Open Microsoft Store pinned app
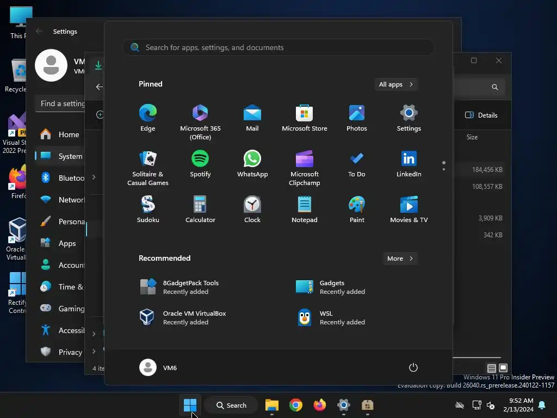This screenshot has height=418, width=557. point(305,118)
